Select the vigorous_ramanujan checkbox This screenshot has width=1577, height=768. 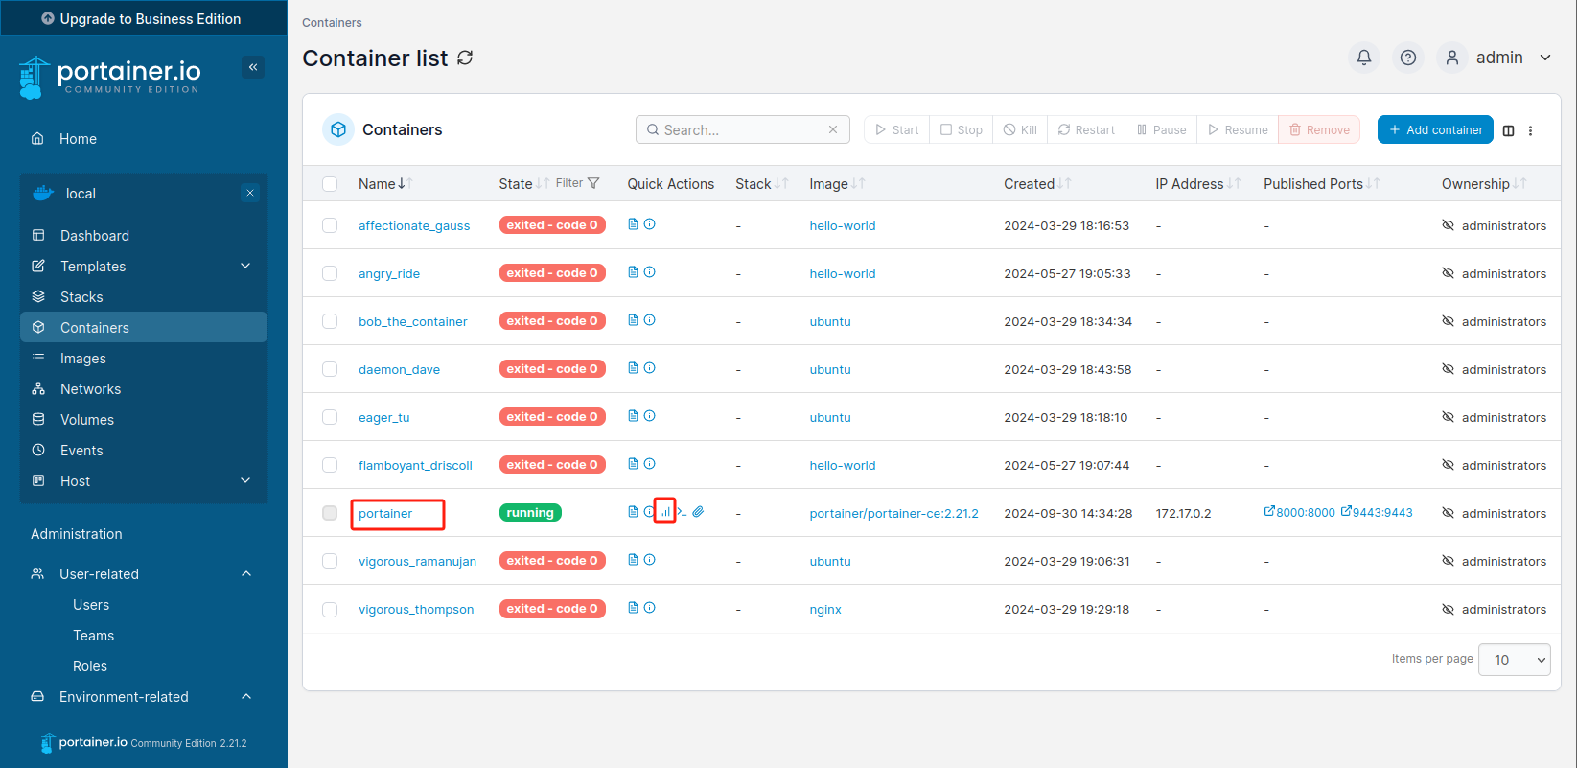coord(330,561)
